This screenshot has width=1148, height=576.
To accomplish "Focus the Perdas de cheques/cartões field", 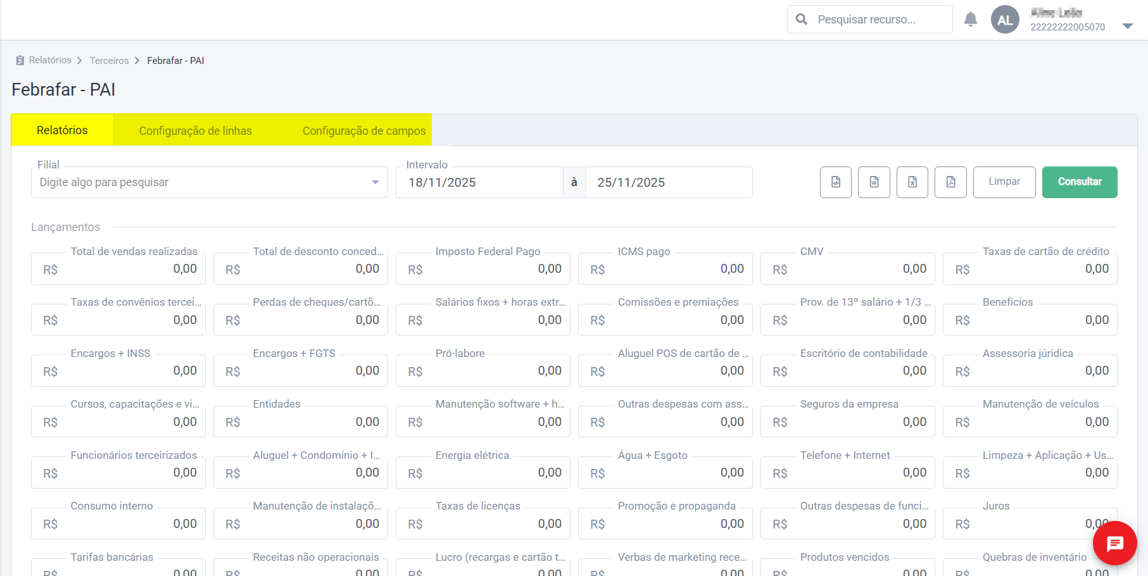I will click(x=301, y=320).
